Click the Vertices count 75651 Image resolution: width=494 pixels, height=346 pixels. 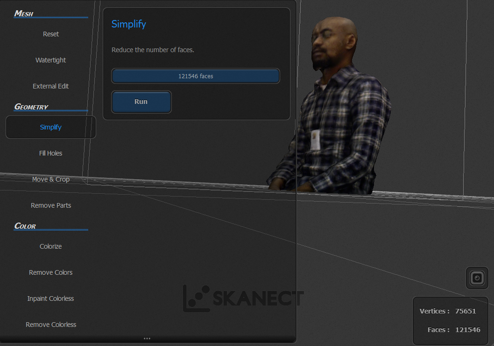(466, 311)
